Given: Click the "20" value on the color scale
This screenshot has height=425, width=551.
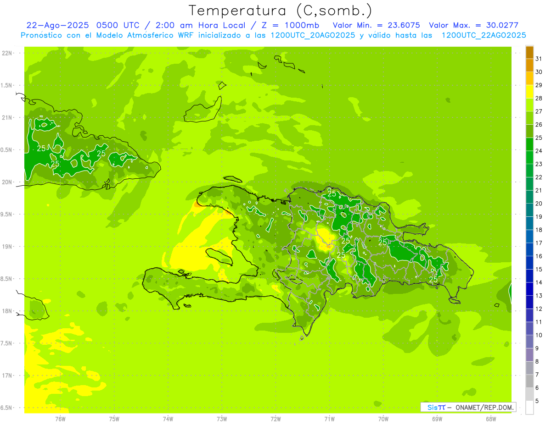Looking at the screenshot, I should pyautogui.click(x=539, y=204).
